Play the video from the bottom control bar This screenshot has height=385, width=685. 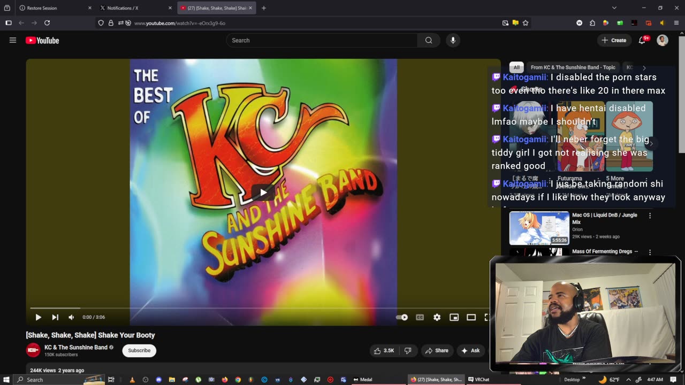[38, 317]
